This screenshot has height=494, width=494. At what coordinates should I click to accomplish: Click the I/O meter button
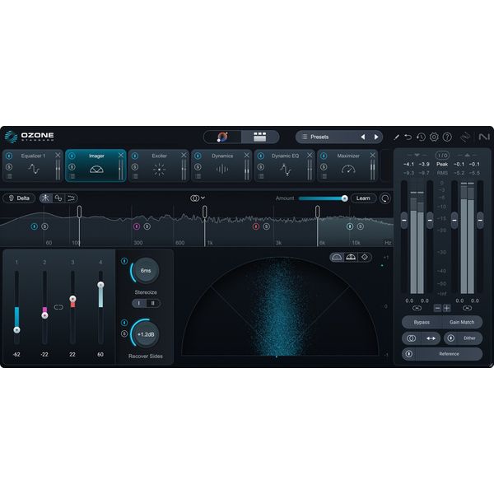click(442, 156)
